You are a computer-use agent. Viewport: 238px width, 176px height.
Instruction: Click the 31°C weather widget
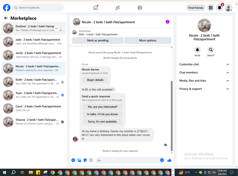point(185,172)
